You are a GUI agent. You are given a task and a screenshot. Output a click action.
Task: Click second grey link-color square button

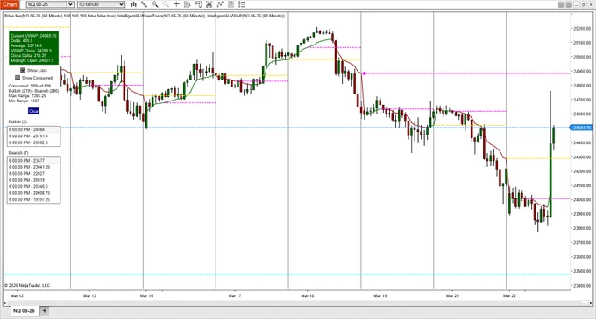click(x=569, y=4)
